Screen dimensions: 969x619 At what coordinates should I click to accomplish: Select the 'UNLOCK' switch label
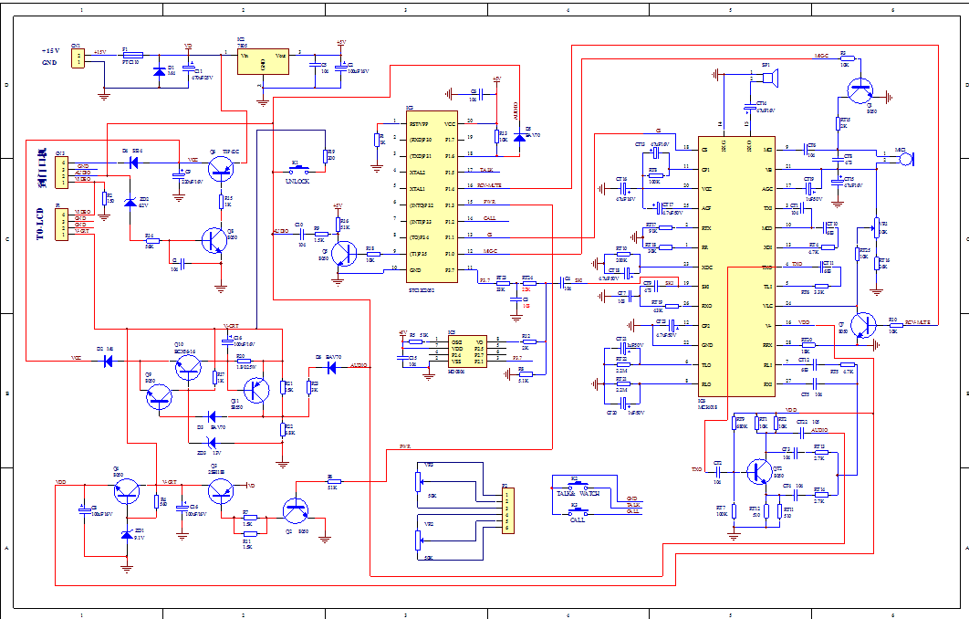coord(297,181)
